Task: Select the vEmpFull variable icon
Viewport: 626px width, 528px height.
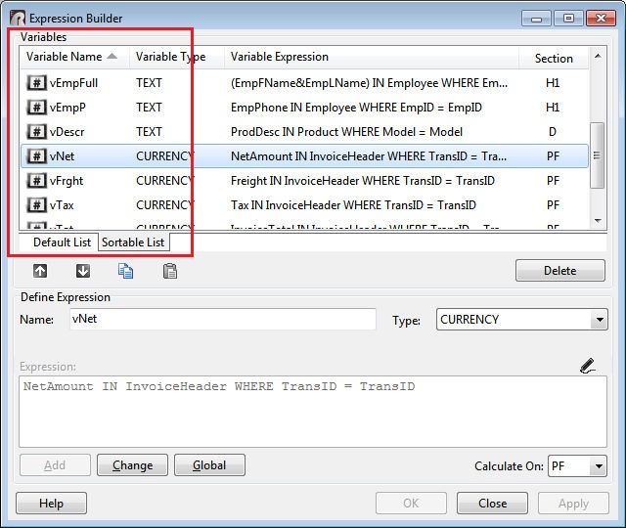Action: coord(36,83)
